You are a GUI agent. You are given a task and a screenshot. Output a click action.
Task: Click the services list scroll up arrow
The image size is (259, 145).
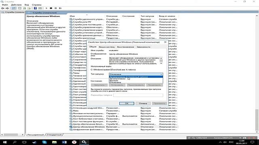[257, 16]
